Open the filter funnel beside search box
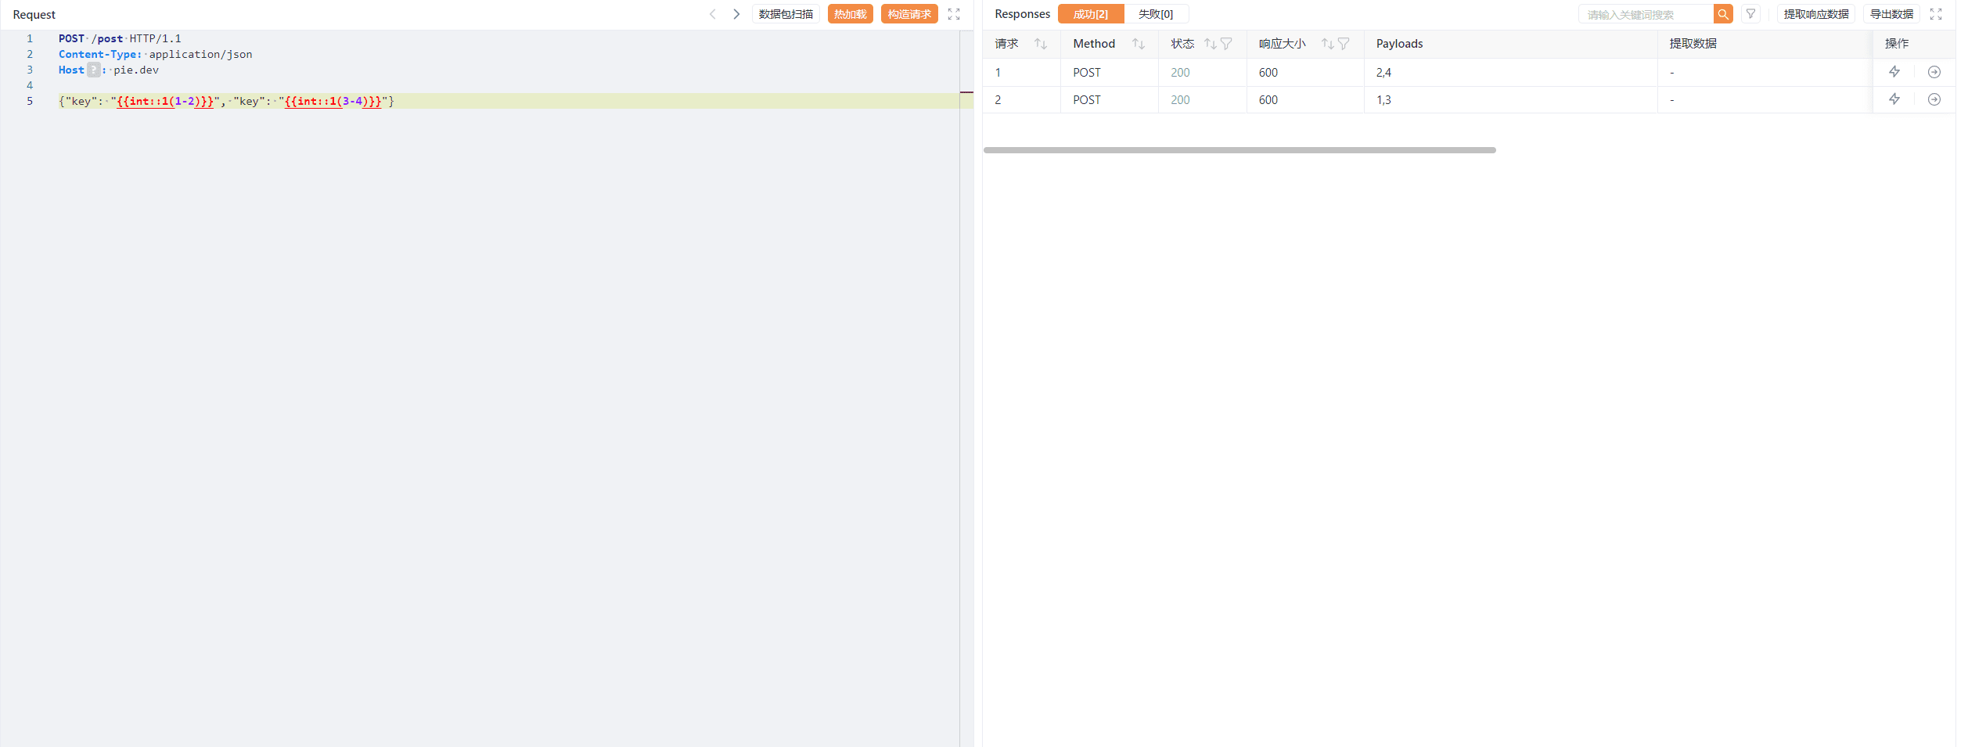 pyautogui.click(x=1751, y=14)
